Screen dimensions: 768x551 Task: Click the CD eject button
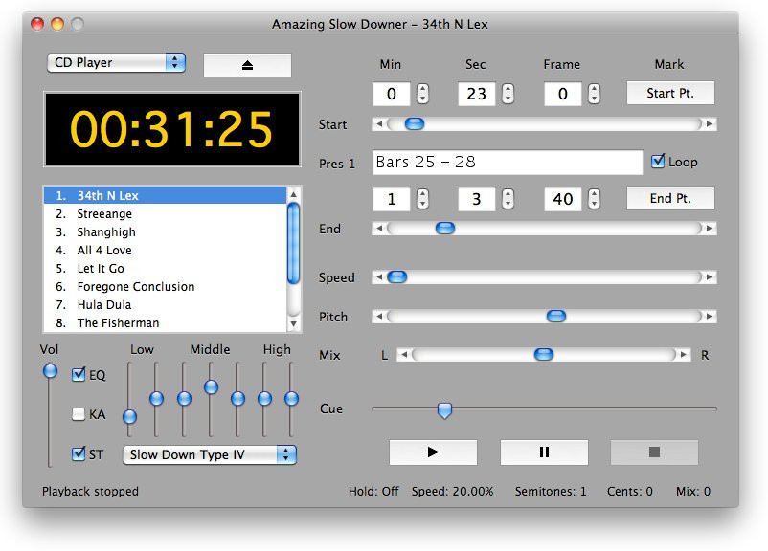point(247,65)
